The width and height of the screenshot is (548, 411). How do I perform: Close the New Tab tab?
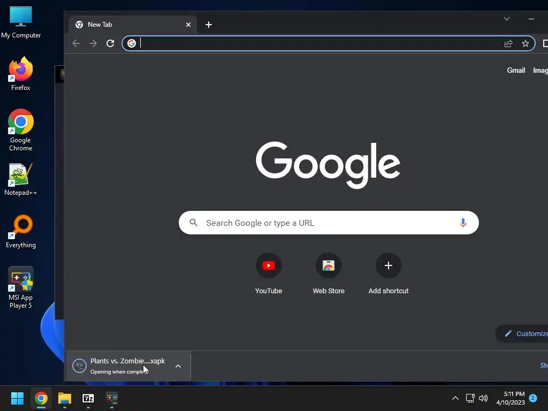(x=188, y=25)
